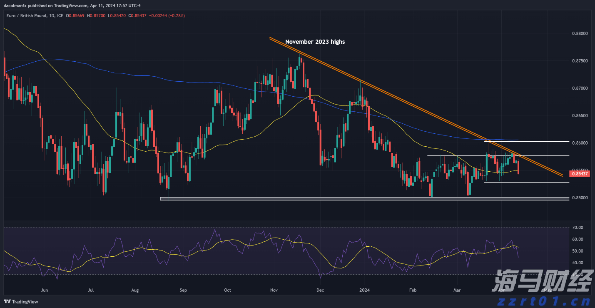Click the Aug label on the time axis
The width and height of the screenshot is (595, 308).
(135, 290)
